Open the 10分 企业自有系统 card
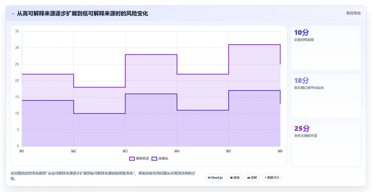The image size is (372, 192). coord(326,48)
